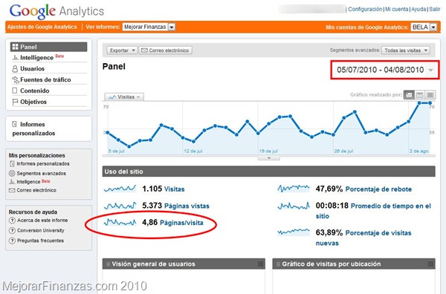The width and height of the screenshot is (446, 294).
Task: Open the Páginas vistas report link
Action: 187,206
